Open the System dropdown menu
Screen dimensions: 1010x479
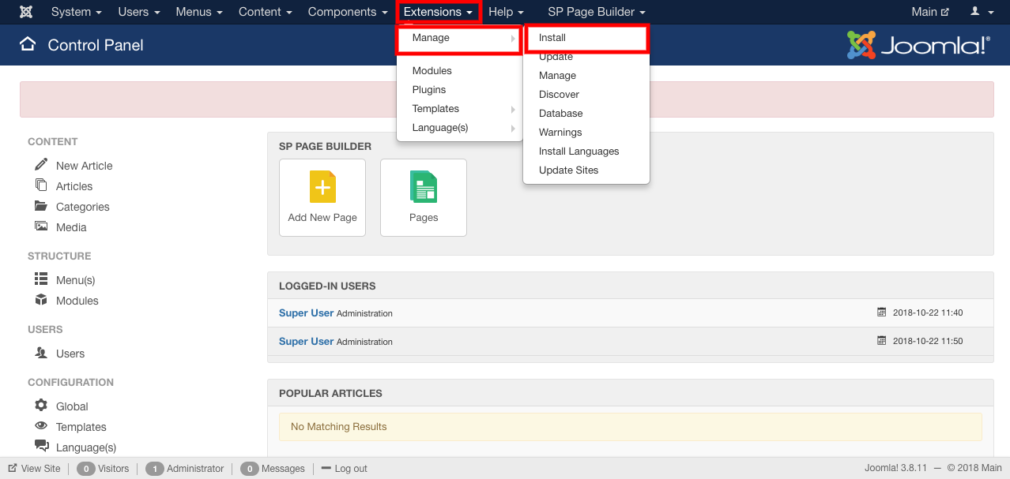77,12
